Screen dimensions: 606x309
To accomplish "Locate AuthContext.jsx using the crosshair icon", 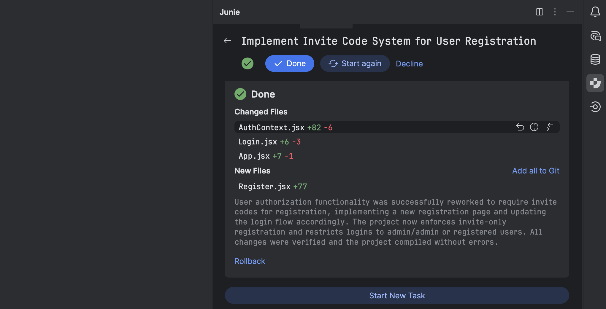I will [534, 127].
